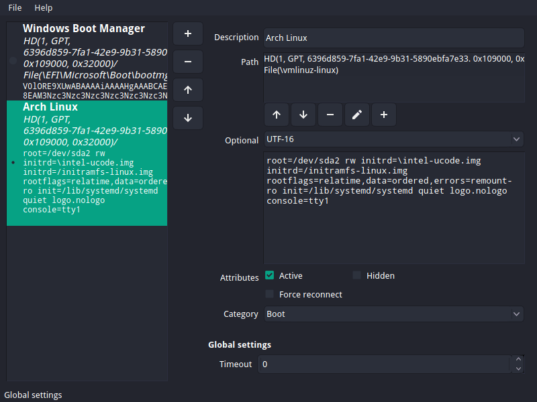Edit the Path segment with the pencil icon
The height and width of the screenshot is (402, 537).
click(356, 115)
